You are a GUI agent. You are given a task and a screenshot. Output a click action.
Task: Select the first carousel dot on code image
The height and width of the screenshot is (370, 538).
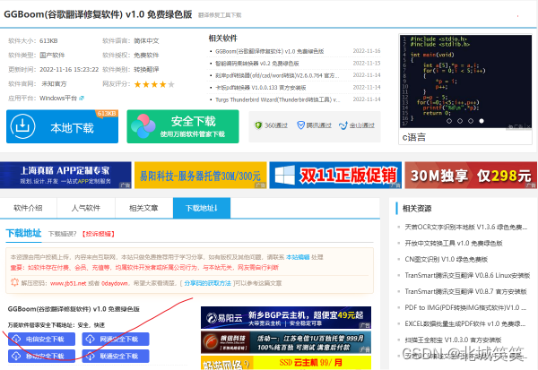pos(449,121)
